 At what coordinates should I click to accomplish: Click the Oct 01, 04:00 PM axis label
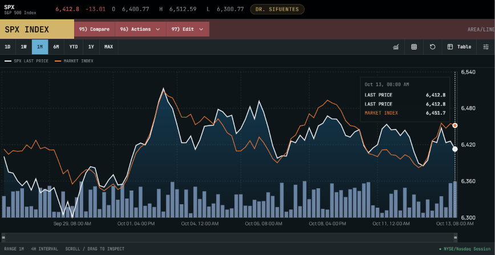[136, 224]
